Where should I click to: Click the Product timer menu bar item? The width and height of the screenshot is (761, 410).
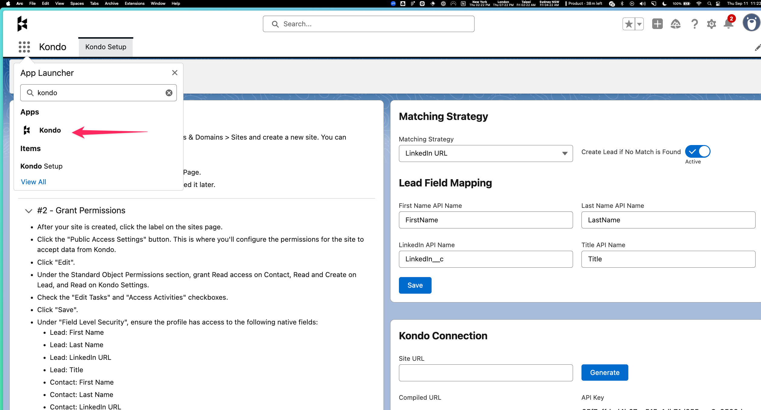(x=584, y=4)
